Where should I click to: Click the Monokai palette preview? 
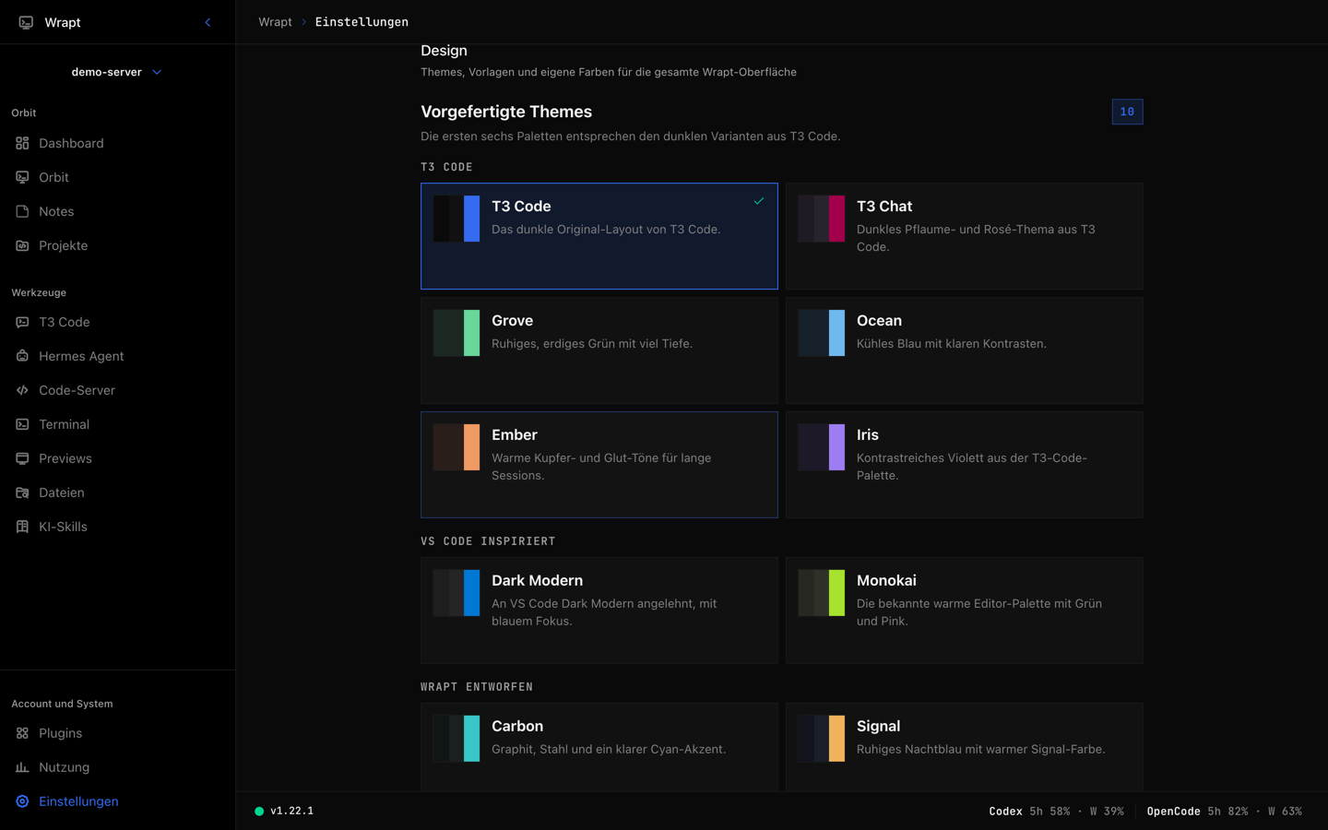pyautogui.click(x=822, y=593)
